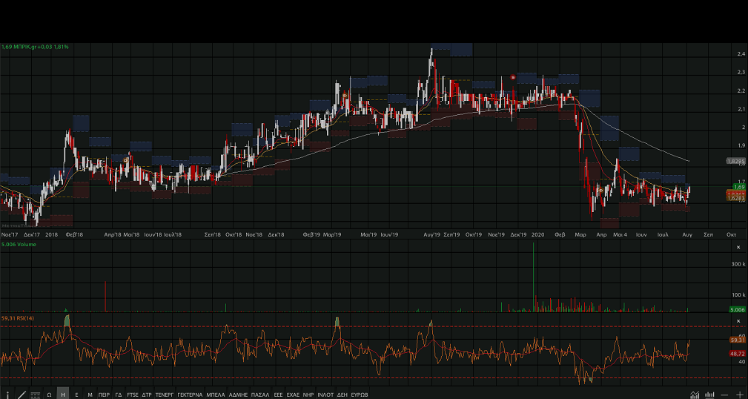Zoom in with the plus icon
This screenshot has width=748, height=399.
(739, 395)
